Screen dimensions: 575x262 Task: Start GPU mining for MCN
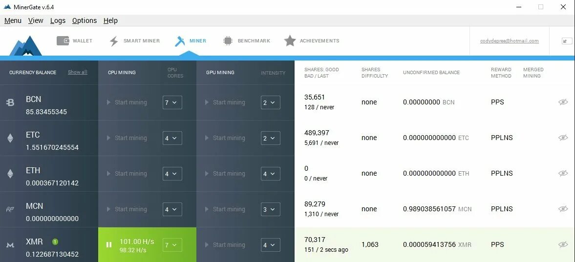click(225, 209)
